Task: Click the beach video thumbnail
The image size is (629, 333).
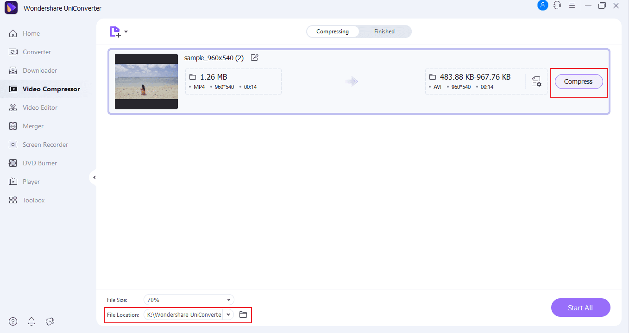Action: pos(146,82)
